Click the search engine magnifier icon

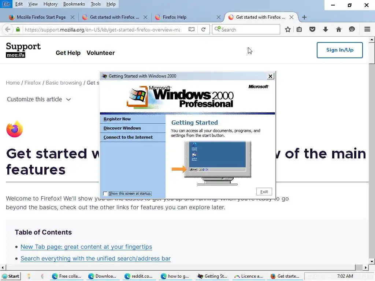[x=218, y=29]
